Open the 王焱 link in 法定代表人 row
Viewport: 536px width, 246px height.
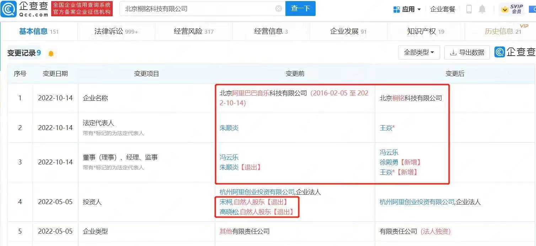pos(387,128)
